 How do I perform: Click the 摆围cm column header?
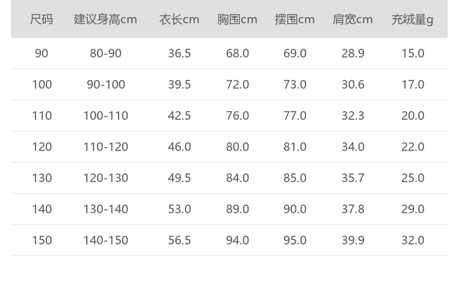point(295,20)
